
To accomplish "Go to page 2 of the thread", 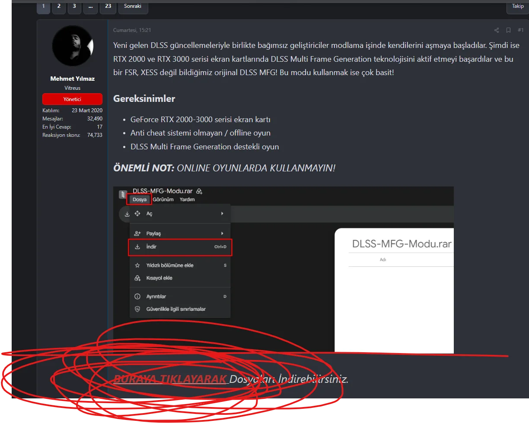I will [59, 6].
